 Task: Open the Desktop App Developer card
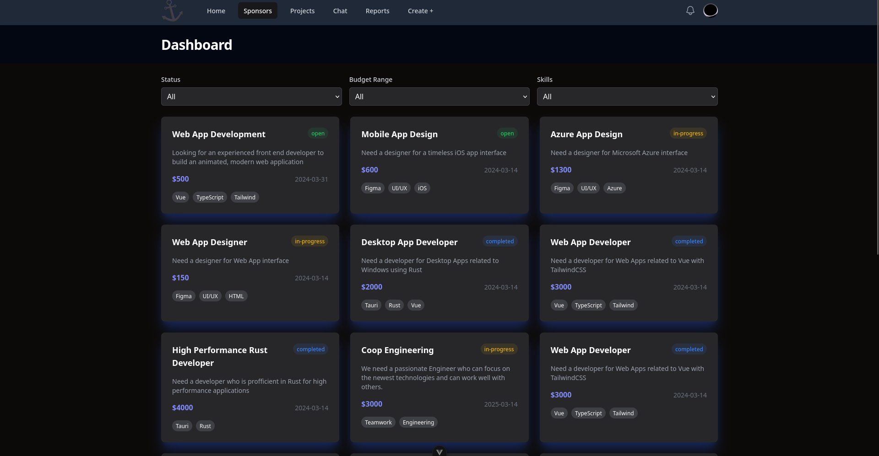[439, 273]
